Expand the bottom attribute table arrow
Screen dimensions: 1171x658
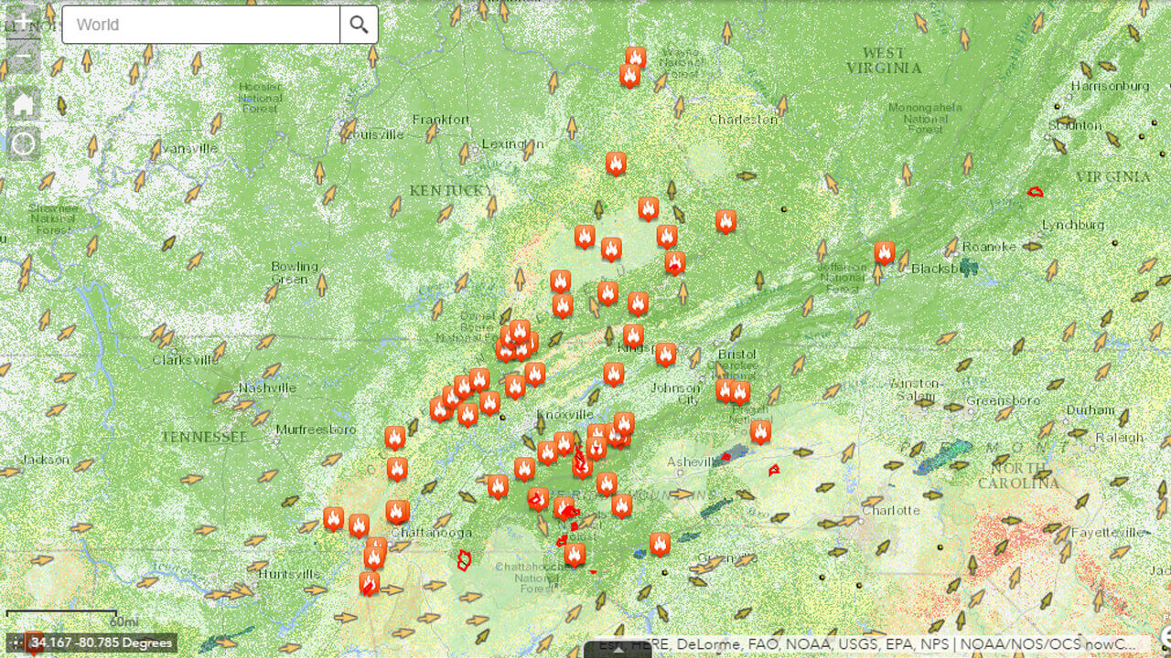click(x=619, y=650)
